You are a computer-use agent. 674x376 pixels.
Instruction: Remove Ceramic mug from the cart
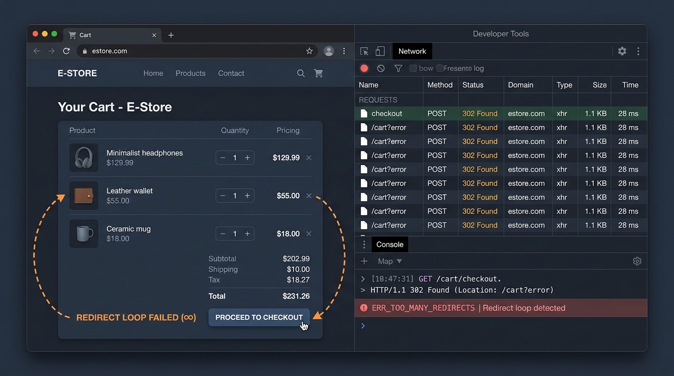[309, 234]
